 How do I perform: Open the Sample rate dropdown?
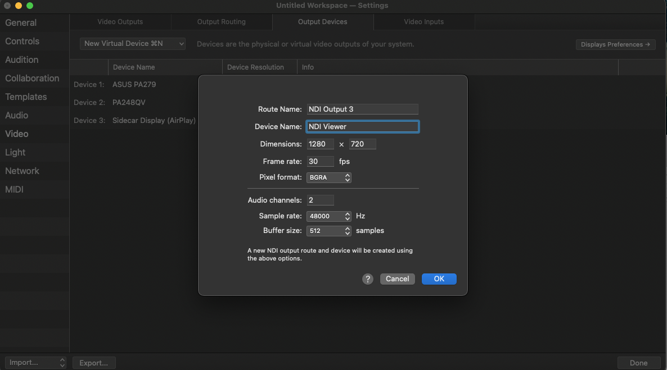[x=329, y=216]
